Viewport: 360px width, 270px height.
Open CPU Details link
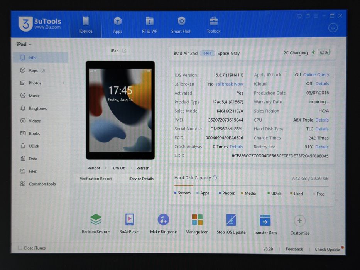[322, 120]
